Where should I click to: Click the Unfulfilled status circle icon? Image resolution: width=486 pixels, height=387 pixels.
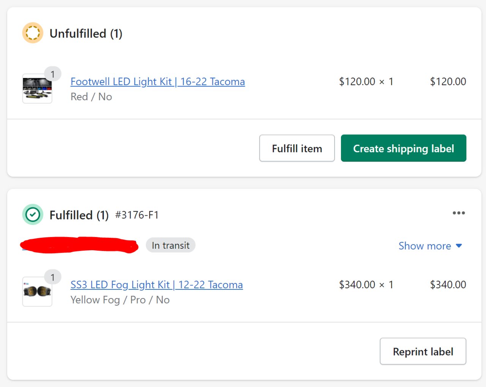coord(33,33)
